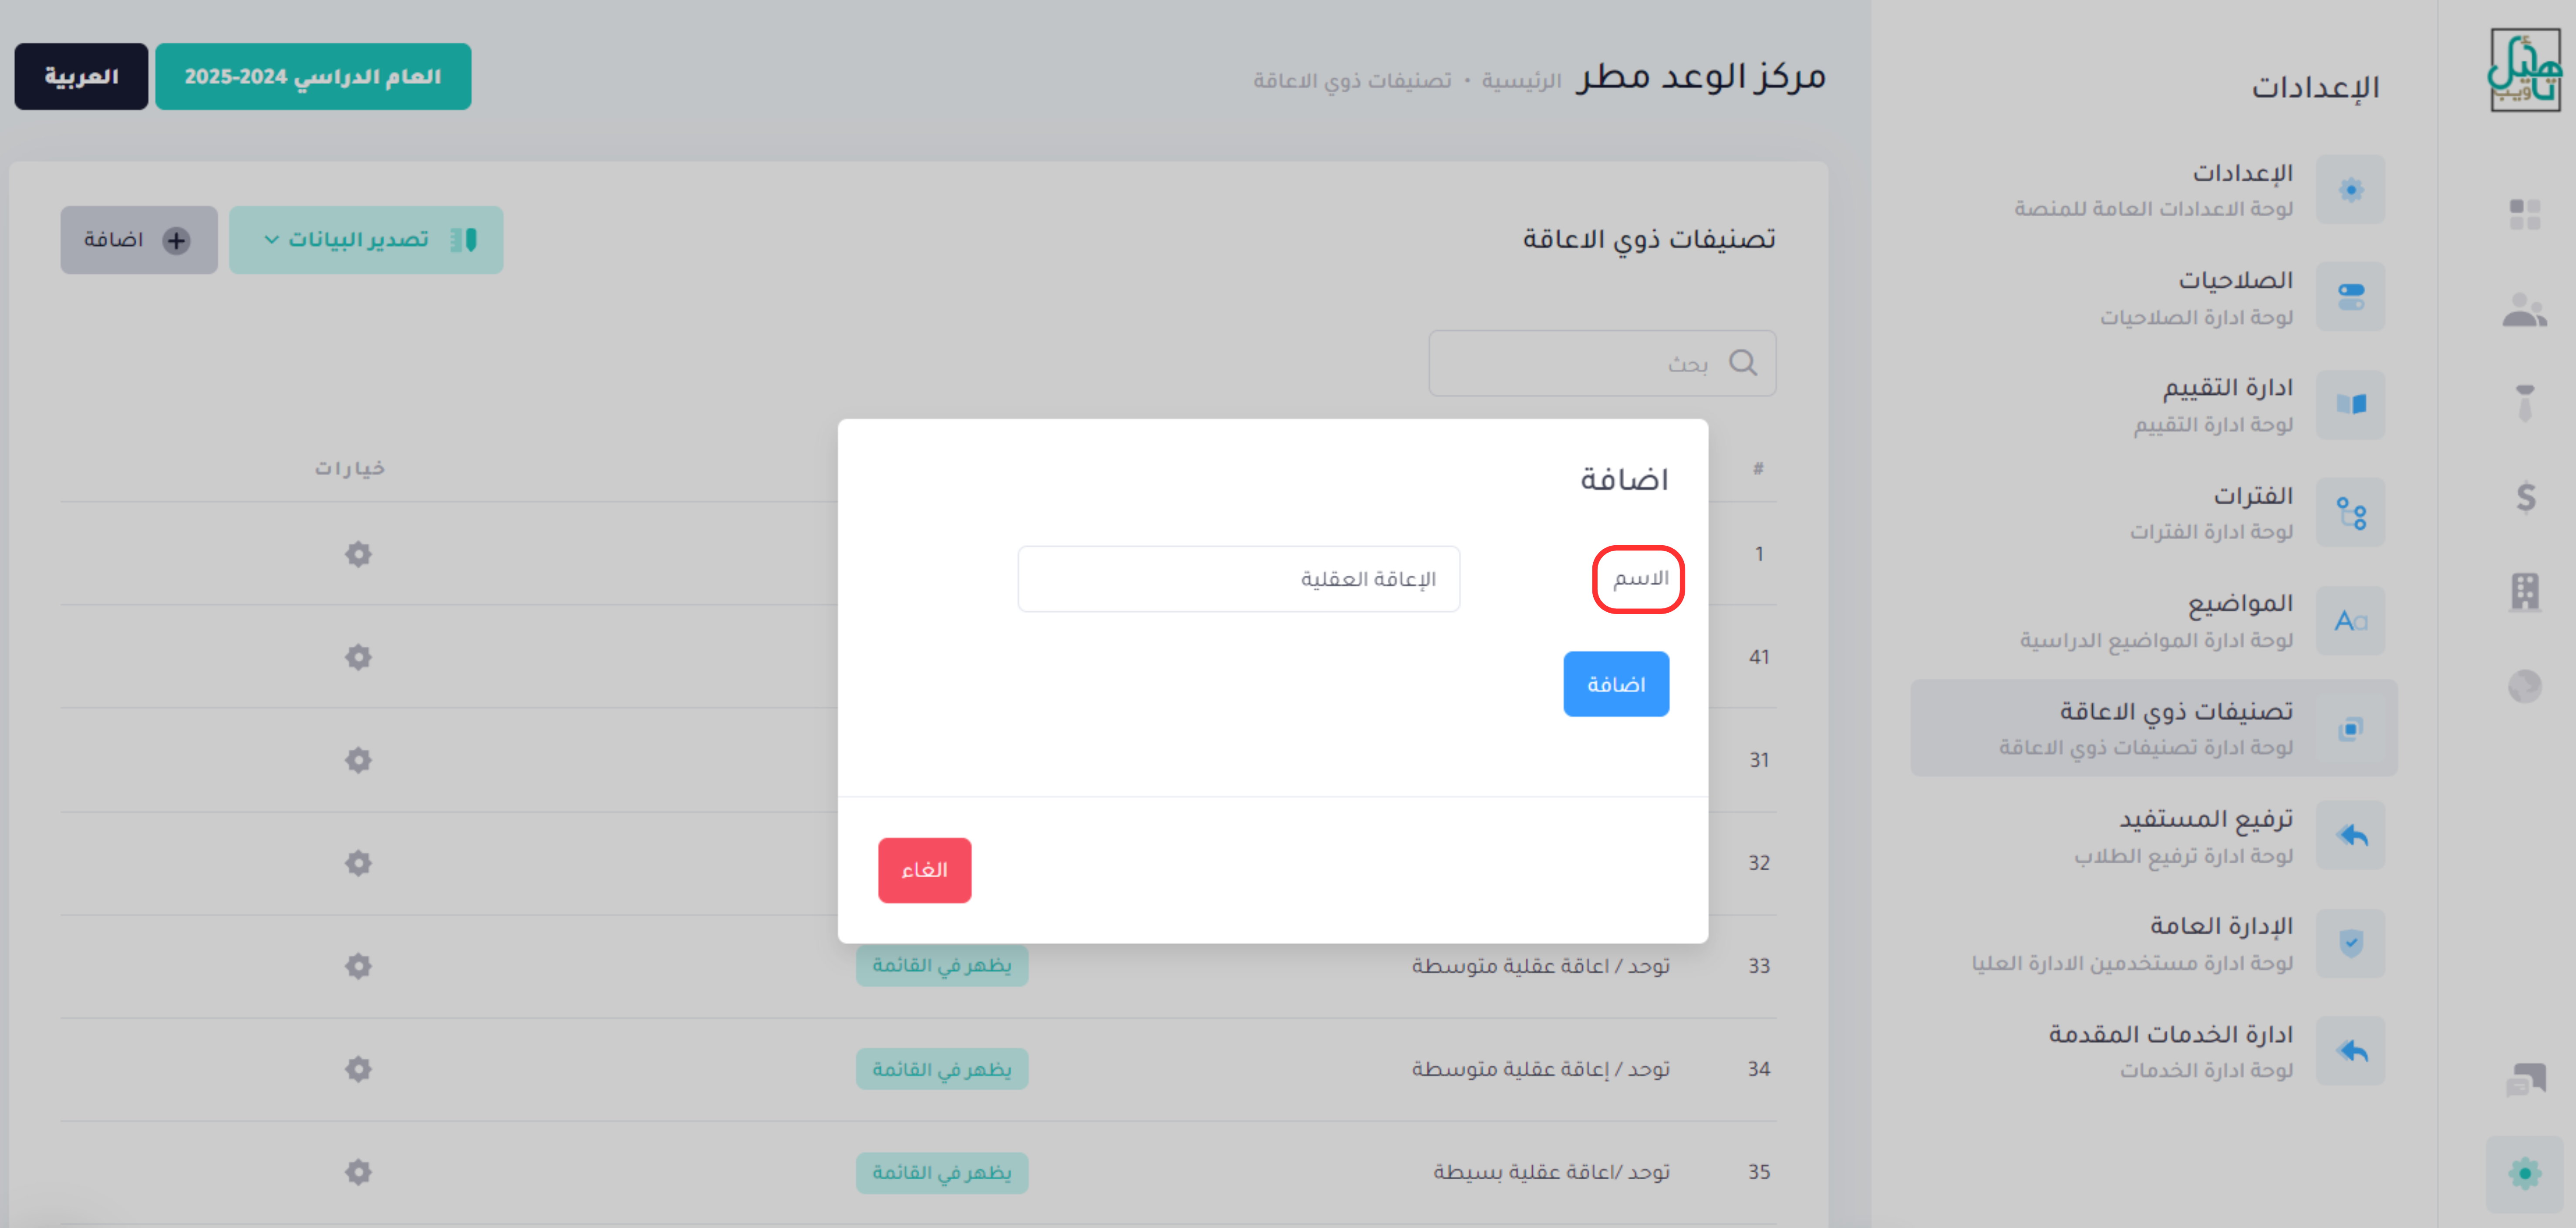The height and width of the screenshot is (1228, 2576).
Task: Click options gear for row 31
Action: (358, 759)
